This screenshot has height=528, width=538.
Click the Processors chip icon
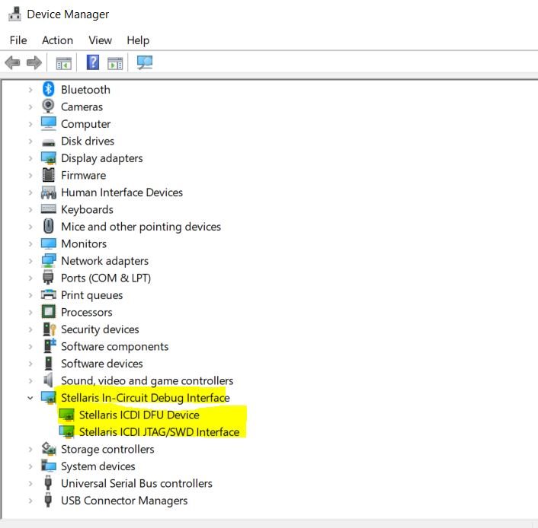[x=48, y=312]
